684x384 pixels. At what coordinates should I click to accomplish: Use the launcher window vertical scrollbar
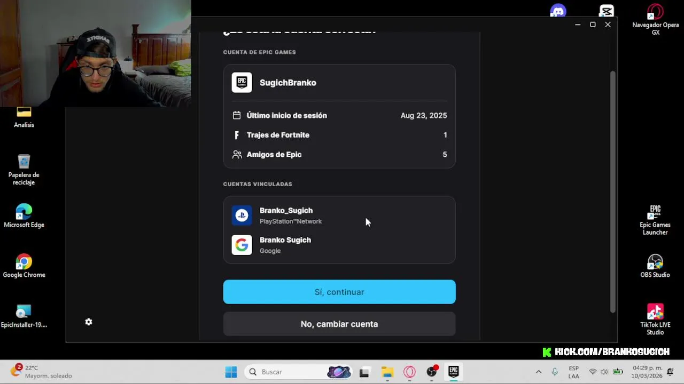(x=613, y=192)
